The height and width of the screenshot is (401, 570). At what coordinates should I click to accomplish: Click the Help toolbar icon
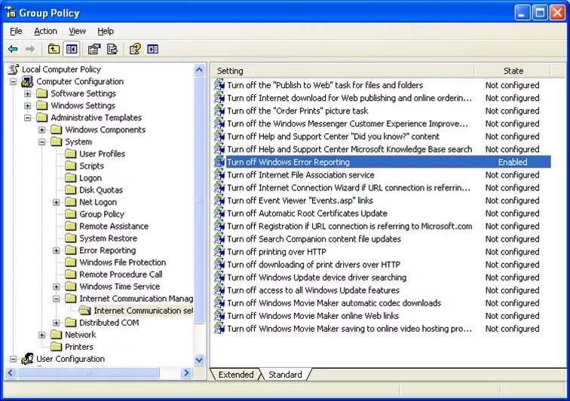point(135,49)
